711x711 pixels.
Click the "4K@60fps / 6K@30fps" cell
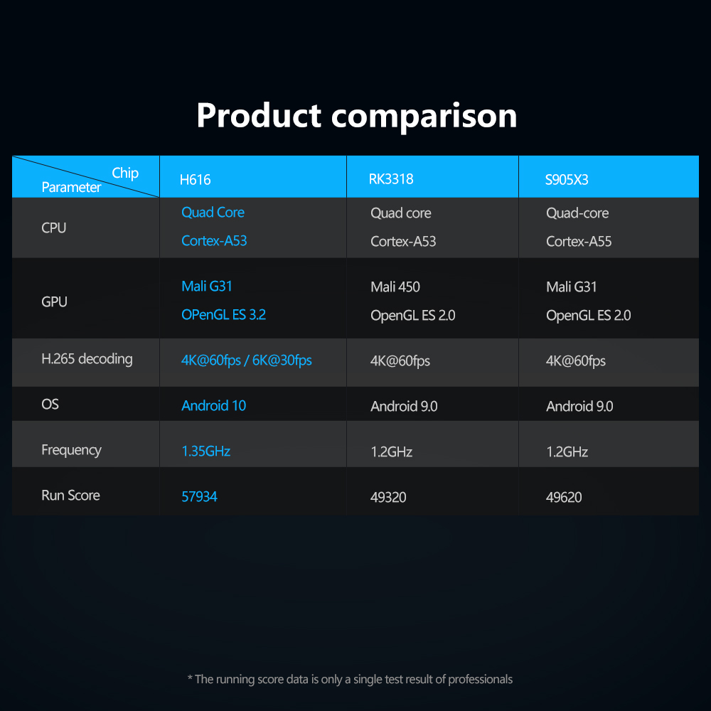(247, 360)
